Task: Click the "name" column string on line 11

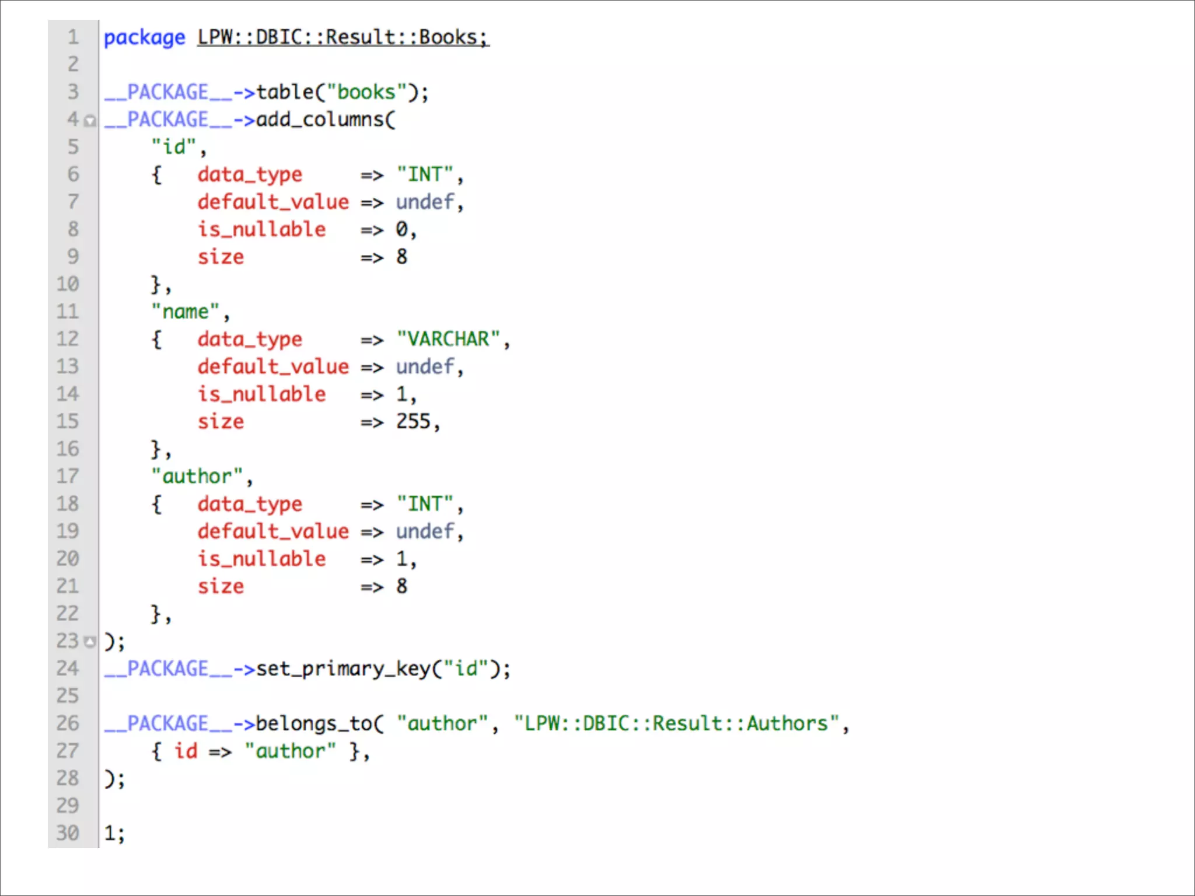Action: [185, 311]
